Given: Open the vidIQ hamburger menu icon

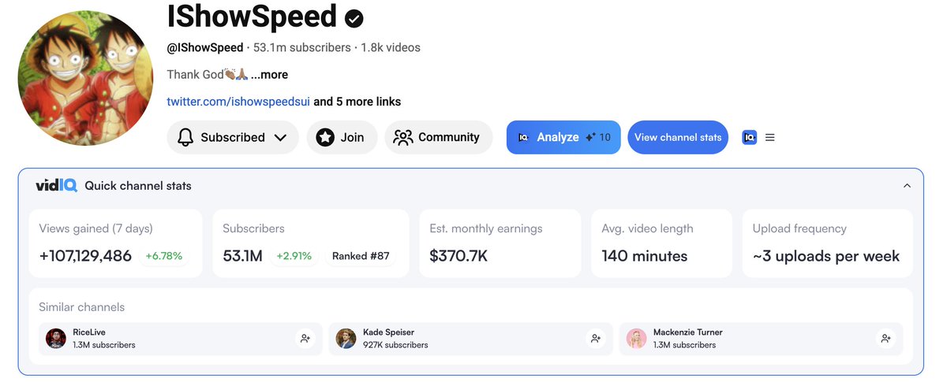Looking at the screenshot, I should coord(770,137).
